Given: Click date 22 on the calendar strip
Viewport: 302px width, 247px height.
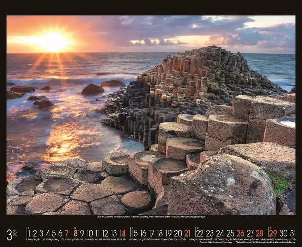Looking at the screenshot, I should click(200, 233).
